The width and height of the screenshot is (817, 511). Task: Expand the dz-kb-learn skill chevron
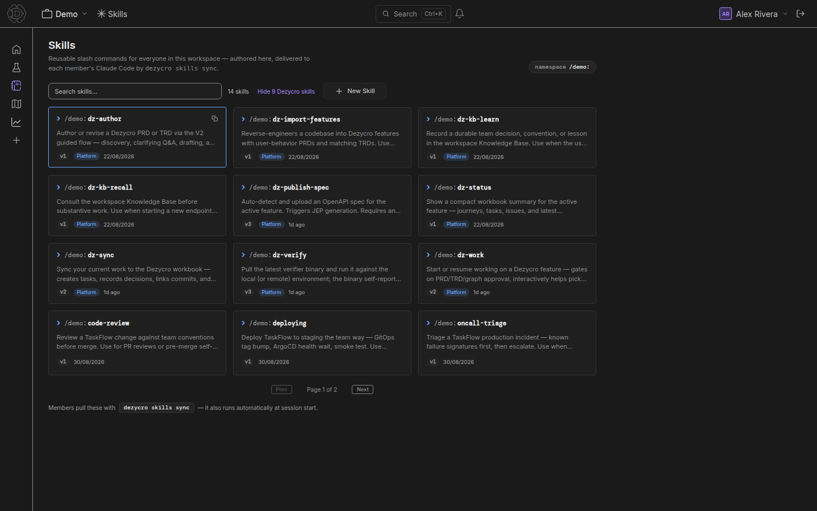[428, 119]
